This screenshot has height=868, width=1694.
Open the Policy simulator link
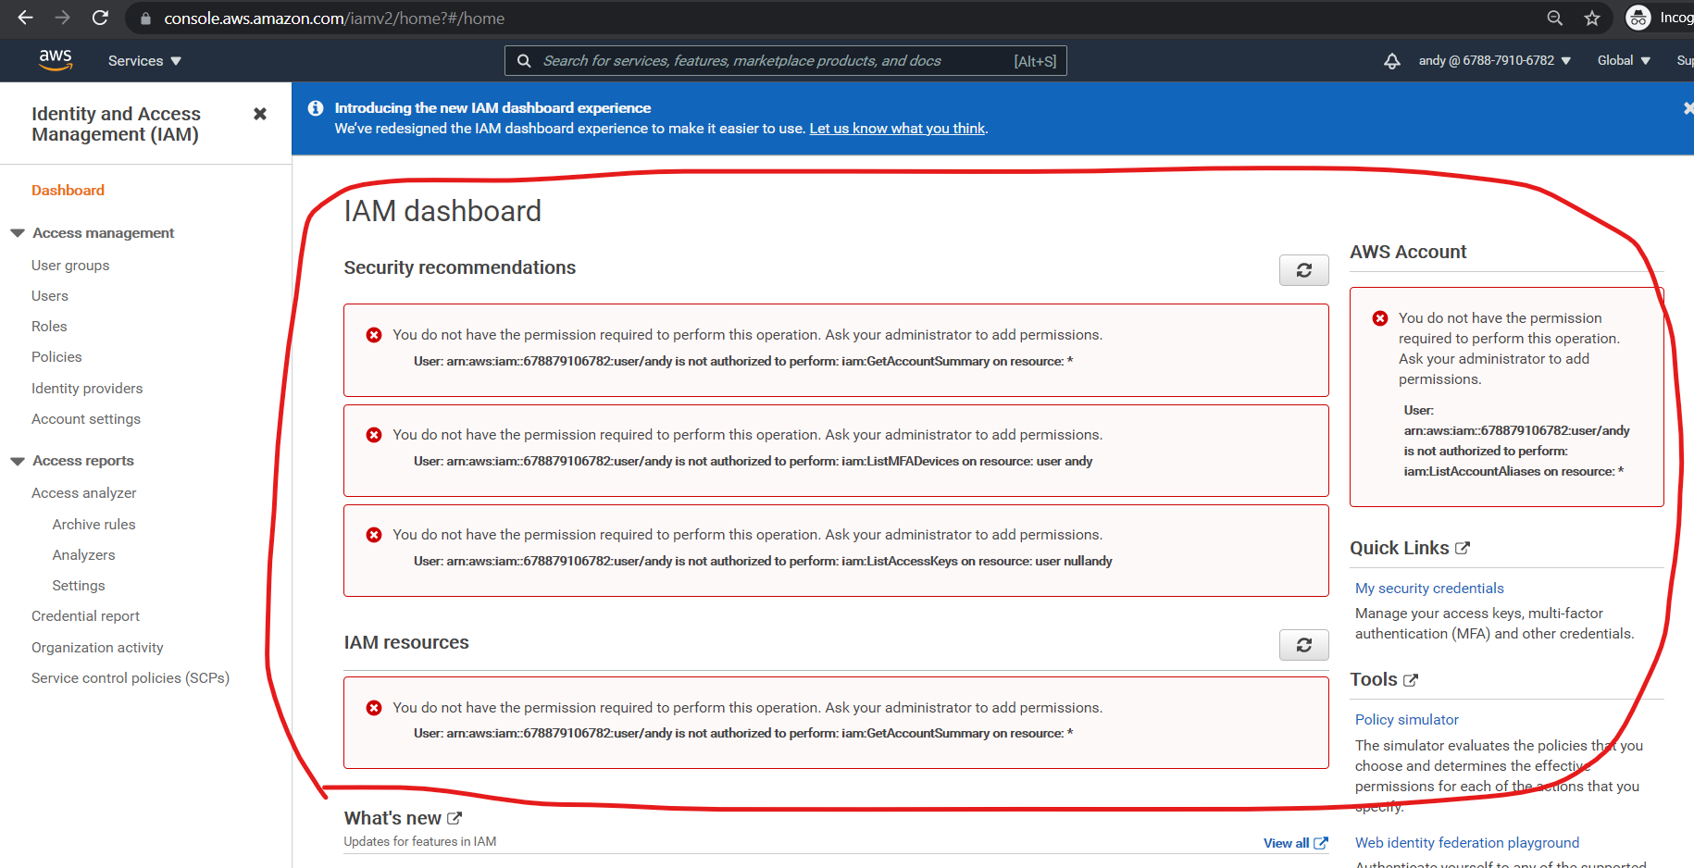pos(1406,720)
